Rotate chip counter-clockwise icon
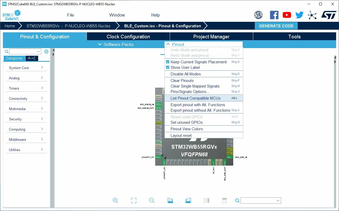 (x=188, y=200)
